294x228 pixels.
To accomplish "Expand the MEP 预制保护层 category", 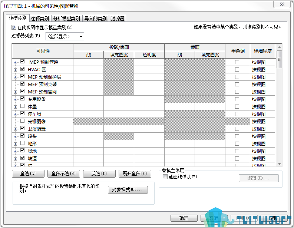I will click(15, 77).
